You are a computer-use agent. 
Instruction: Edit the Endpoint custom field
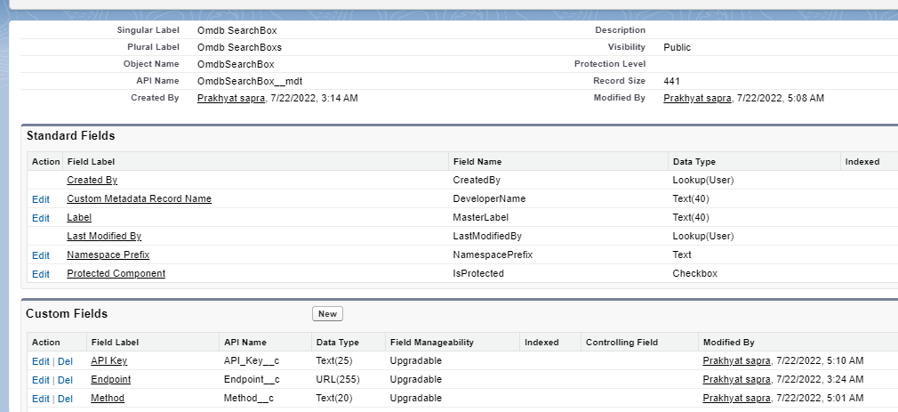(x=41, y=380)
